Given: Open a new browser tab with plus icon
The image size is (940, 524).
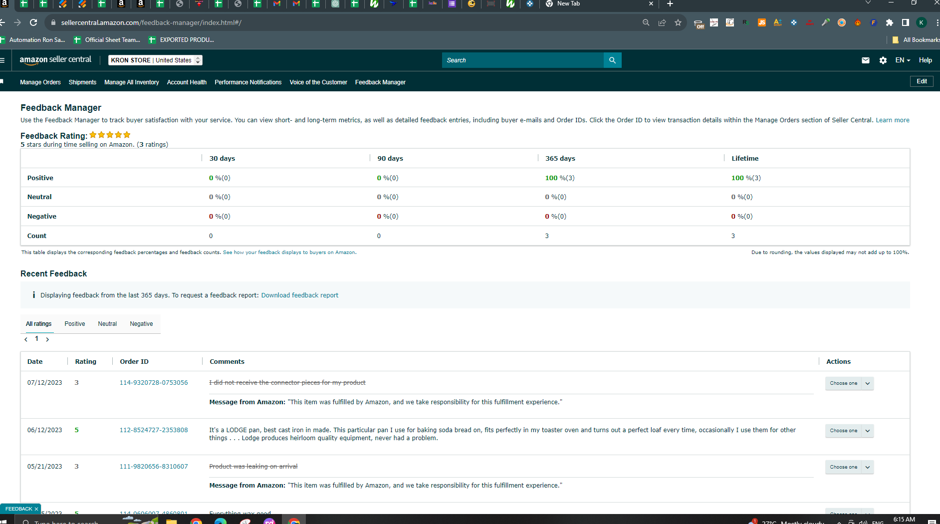Looking at the screenshot, I should tap(670, 4).
